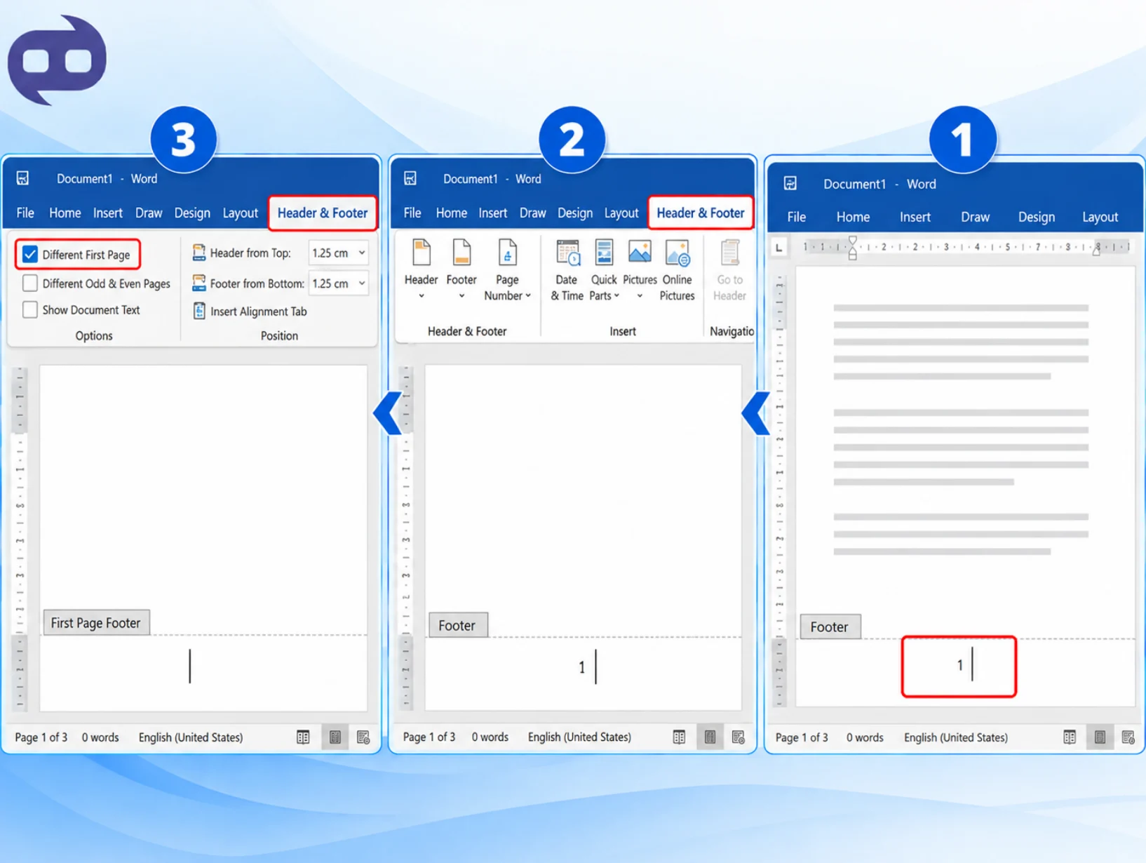Select Web Layout view in window 2's status bar

tap(738, 737)
